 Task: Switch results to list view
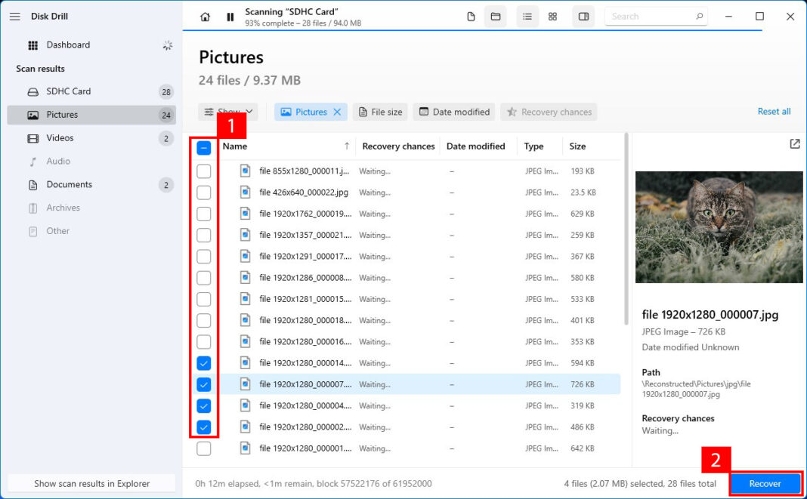(527, 16)
